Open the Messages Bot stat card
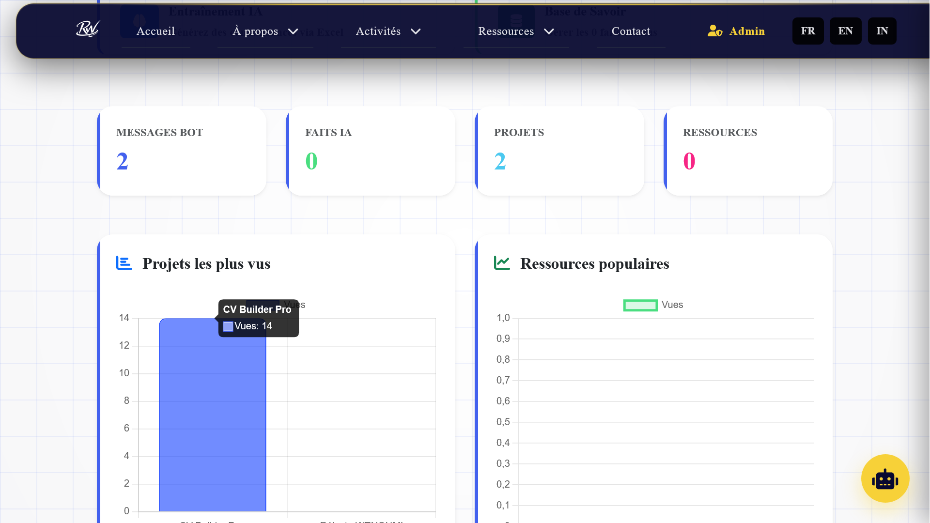Image resolution: width=930 pixels, height=523 pixels. (182, 151)
